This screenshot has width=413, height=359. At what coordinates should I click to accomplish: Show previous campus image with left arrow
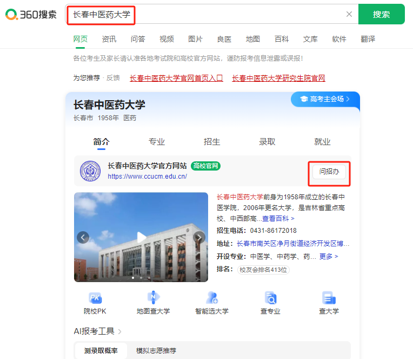[x=83, y=237]
